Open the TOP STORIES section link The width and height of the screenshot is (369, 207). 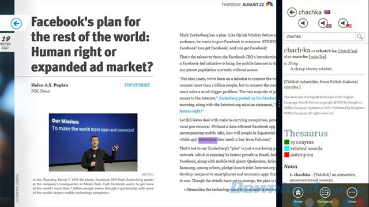tap(137, 85)
